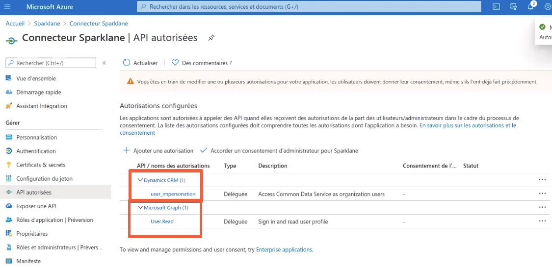Viewport: 552px width, 268px height.
Task: Click the Statut column header
Action: (471, 166)
